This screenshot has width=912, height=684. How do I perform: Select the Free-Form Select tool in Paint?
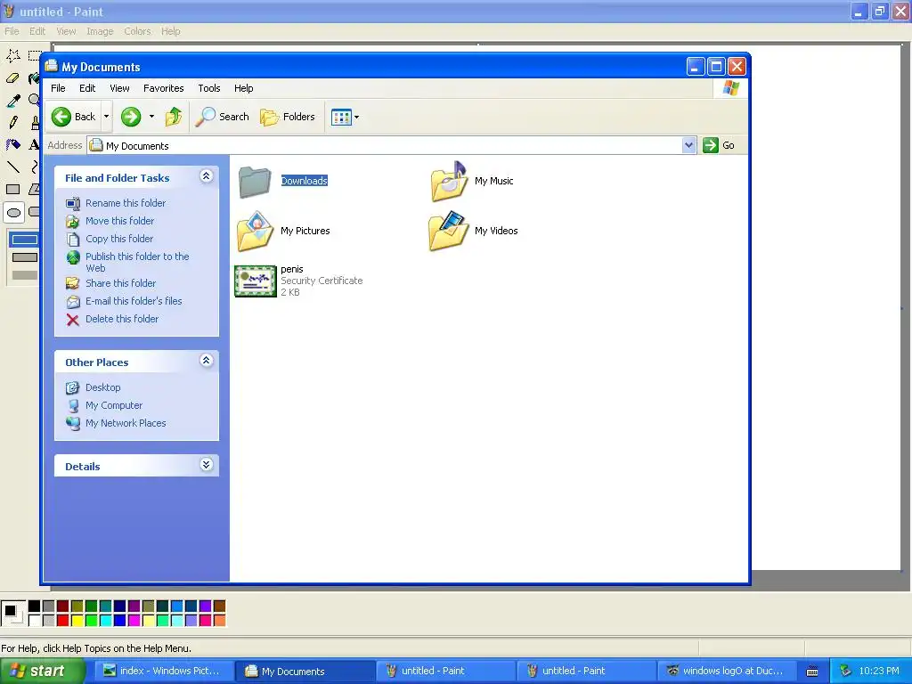(x=13, y=56)
